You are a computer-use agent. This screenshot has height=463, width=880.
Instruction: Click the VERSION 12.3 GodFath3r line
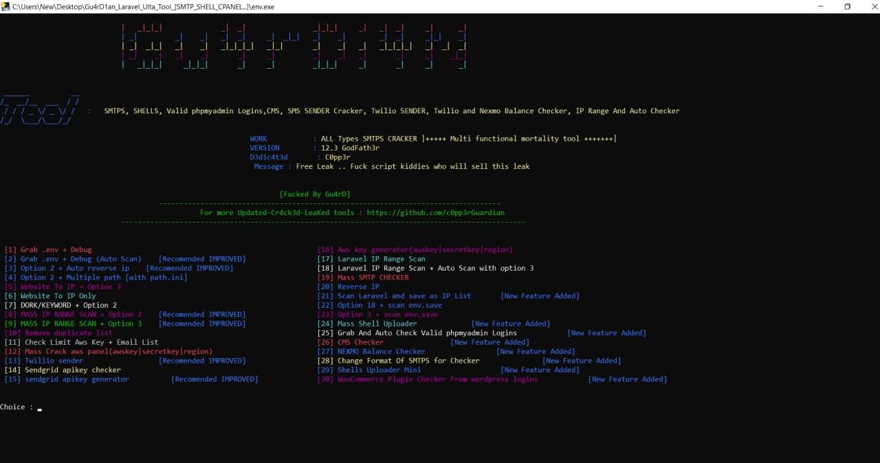315,148
